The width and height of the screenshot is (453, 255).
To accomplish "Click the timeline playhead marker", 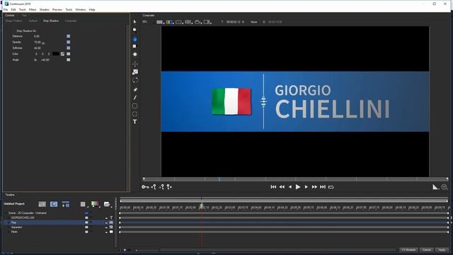I will [202, 205].
